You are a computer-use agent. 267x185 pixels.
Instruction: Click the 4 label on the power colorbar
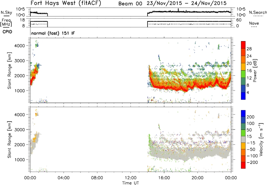pos(248,93)
